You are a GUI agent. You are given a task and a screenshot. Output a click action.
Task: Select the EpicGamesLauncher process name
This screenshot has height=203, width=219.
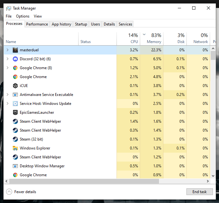click(37, 112)
